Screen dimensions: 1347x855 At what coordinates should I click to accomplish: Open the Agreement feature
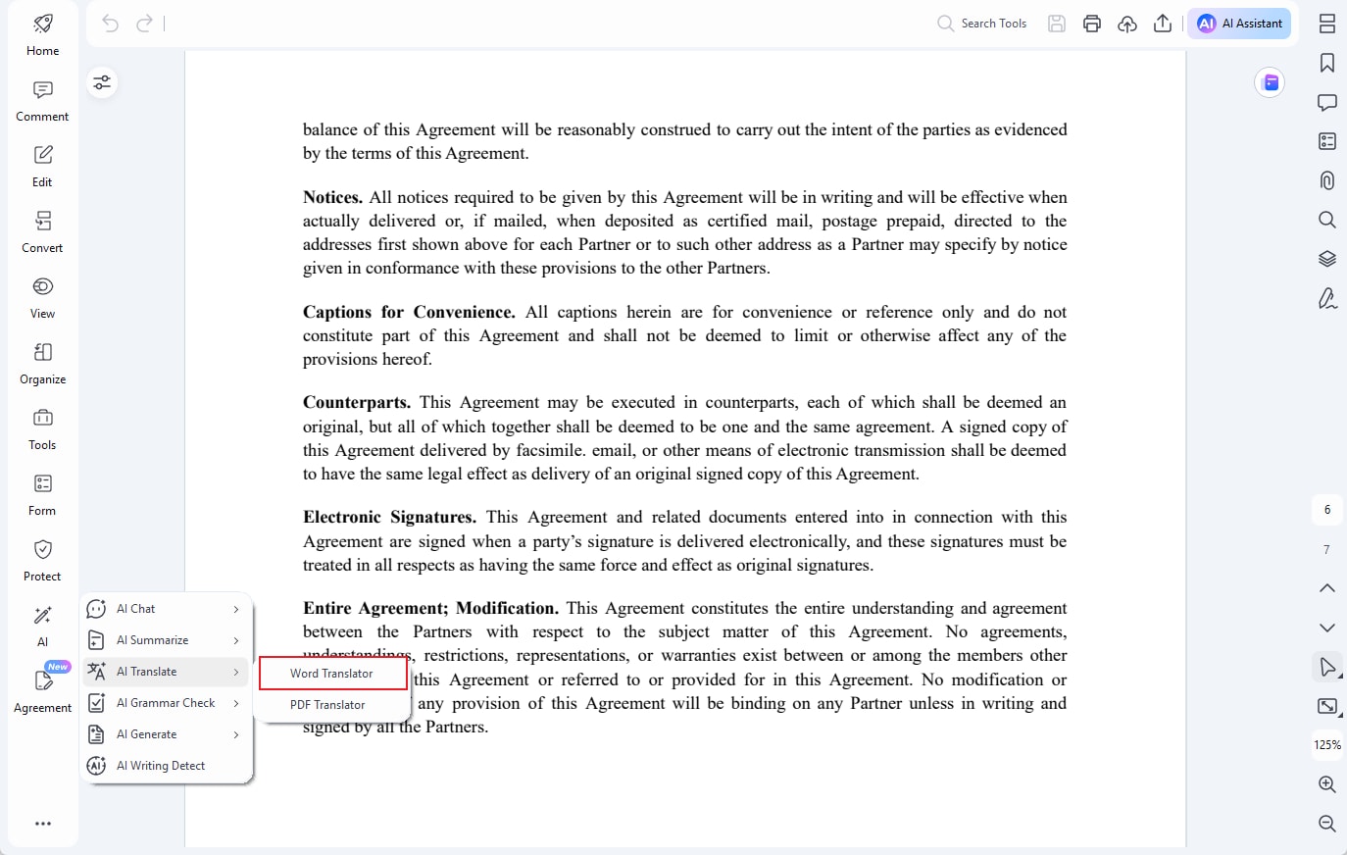tap(42, 692)
